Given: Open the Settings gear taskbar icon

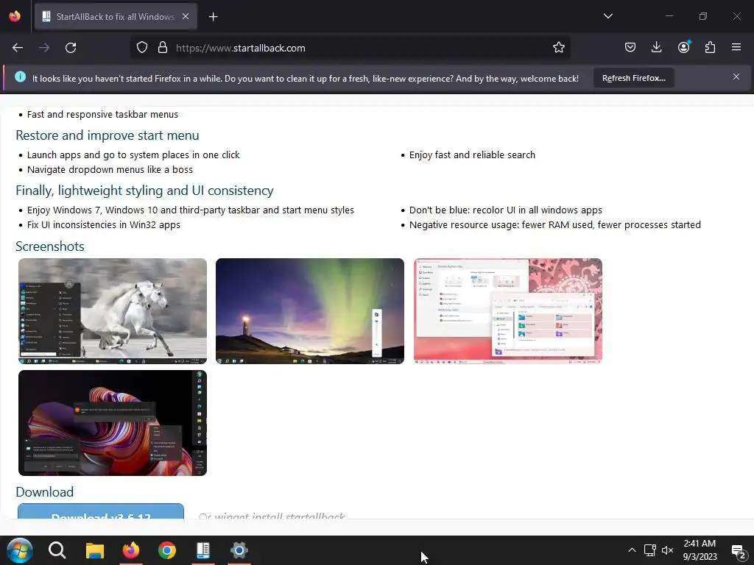Looking at the screenshot, I should pyautogui.click(x=239, y=550).
